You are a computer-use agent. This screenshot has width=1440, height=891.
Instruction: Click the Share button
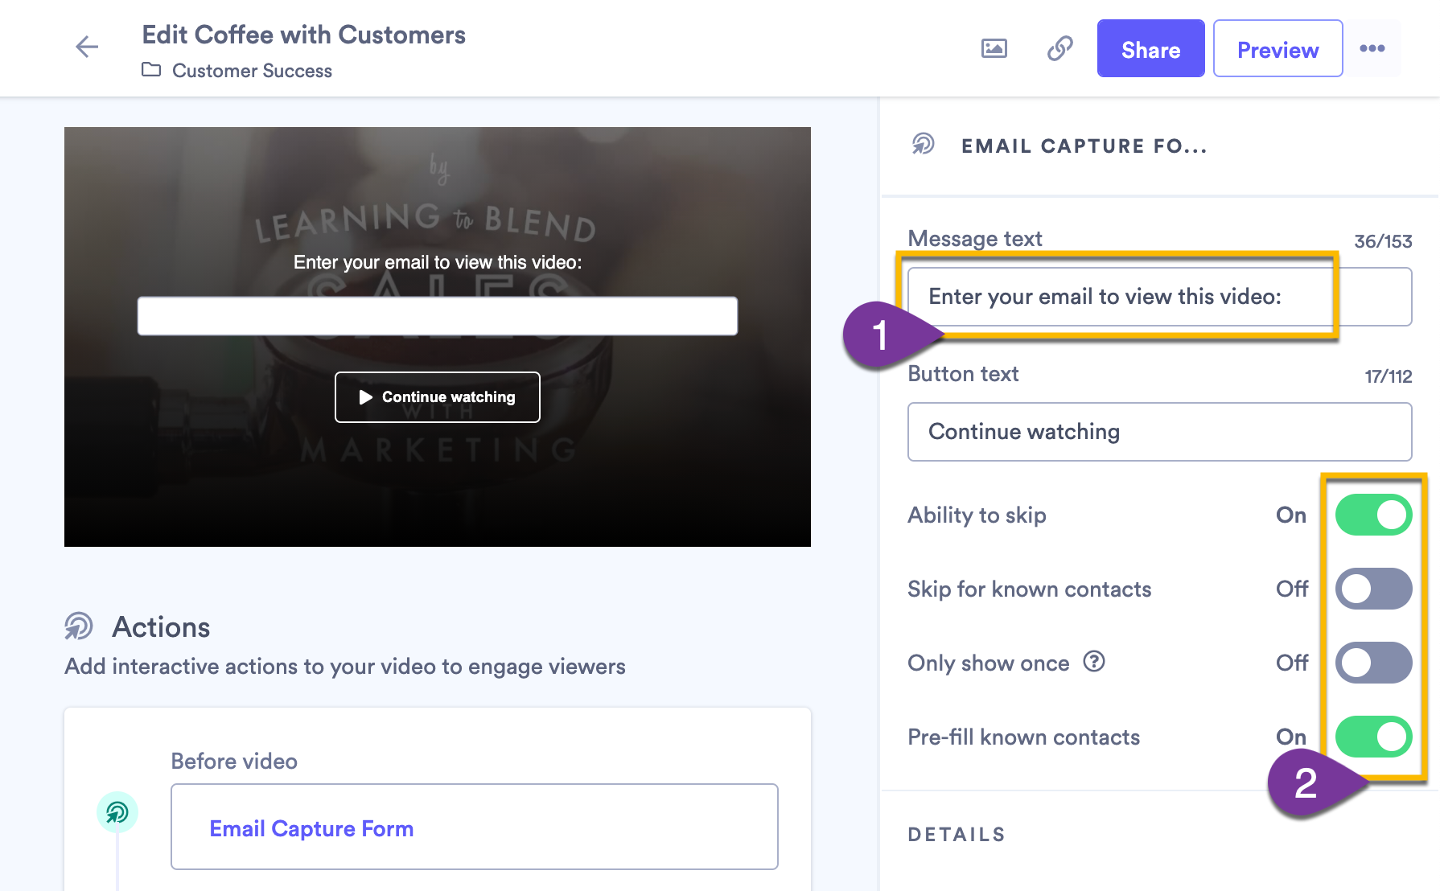[x=1150, y=48]
